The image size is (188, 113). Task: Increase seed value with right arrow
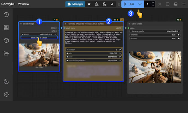120,57
